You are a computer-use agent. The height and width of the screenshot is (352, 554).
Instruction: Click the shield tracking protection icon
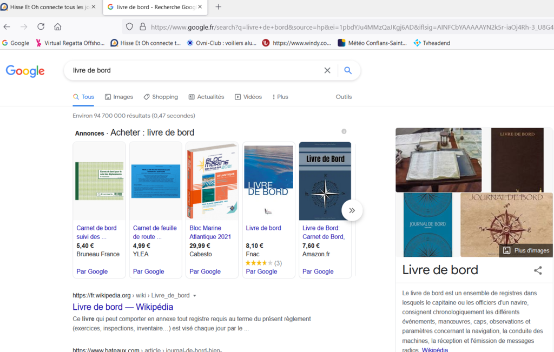pyautogui.click(x=130, y=27)
